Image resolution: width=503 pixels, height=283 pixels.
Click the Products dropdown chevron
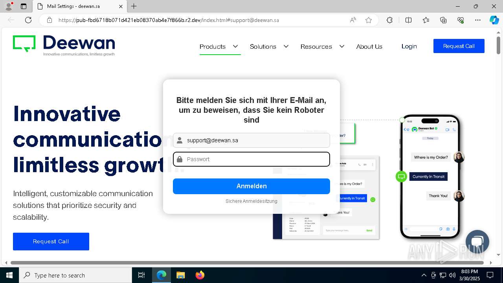tap(235, 46)
